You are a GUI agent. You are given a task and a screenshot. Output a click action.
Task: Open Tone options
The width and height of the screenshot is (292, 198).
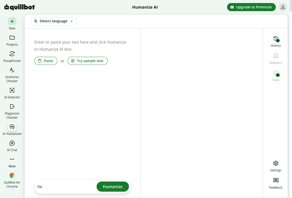[276, 76]
